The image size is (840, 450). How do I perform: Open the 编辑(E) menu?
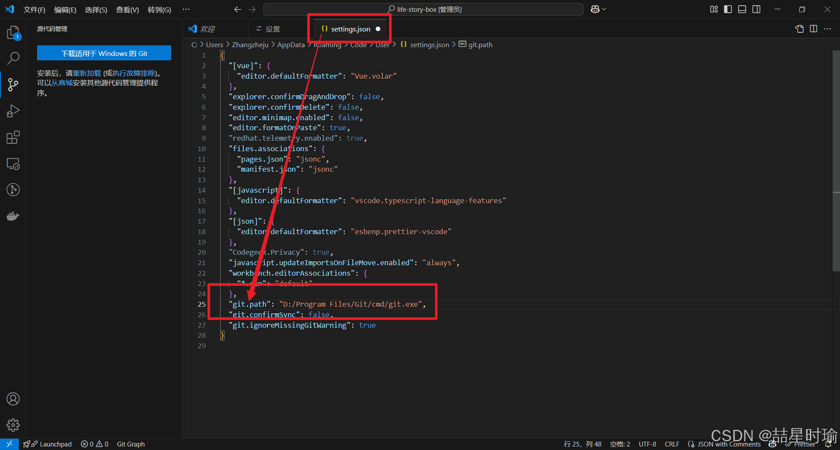(65, 10)
